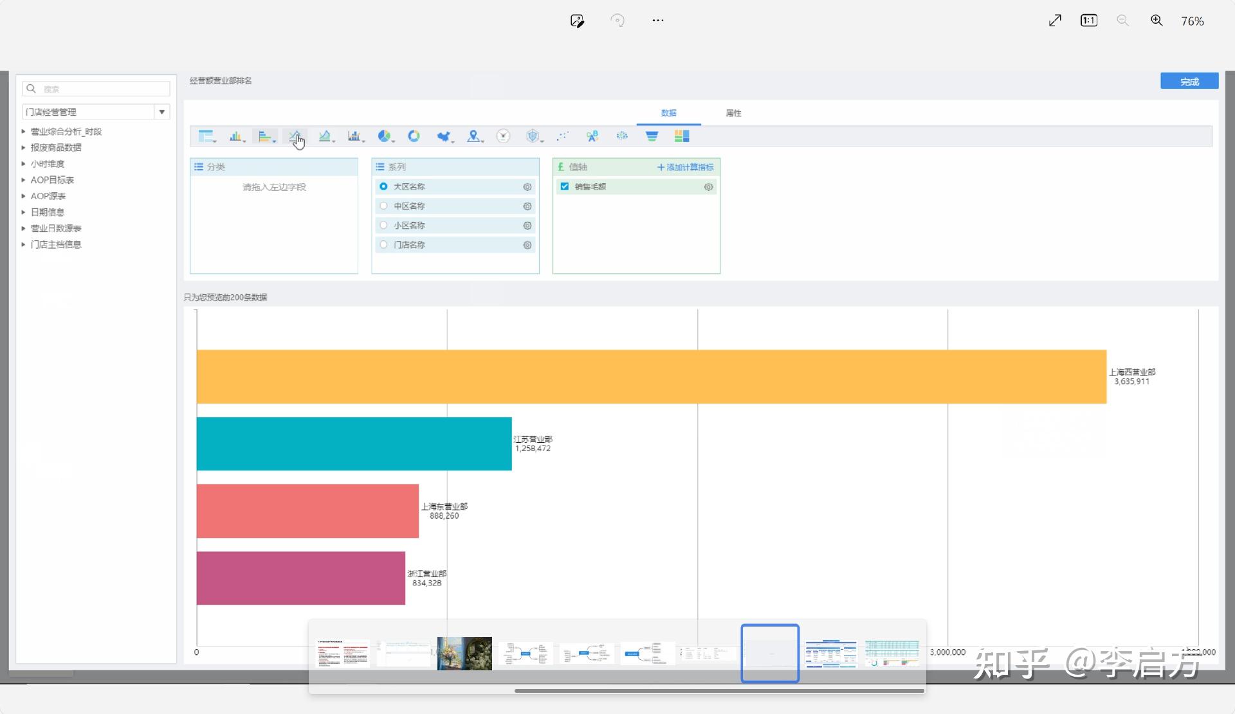Expand the 门店主档信息 tree node
The width and height of the screenshot is (1235, 714).
[x=24, y=244]
